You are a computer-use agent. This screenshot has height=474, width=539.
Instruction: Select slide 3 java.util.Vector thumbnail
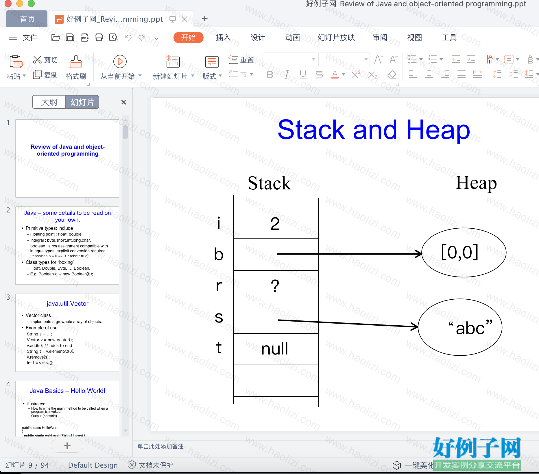click(x=67, y=333)
